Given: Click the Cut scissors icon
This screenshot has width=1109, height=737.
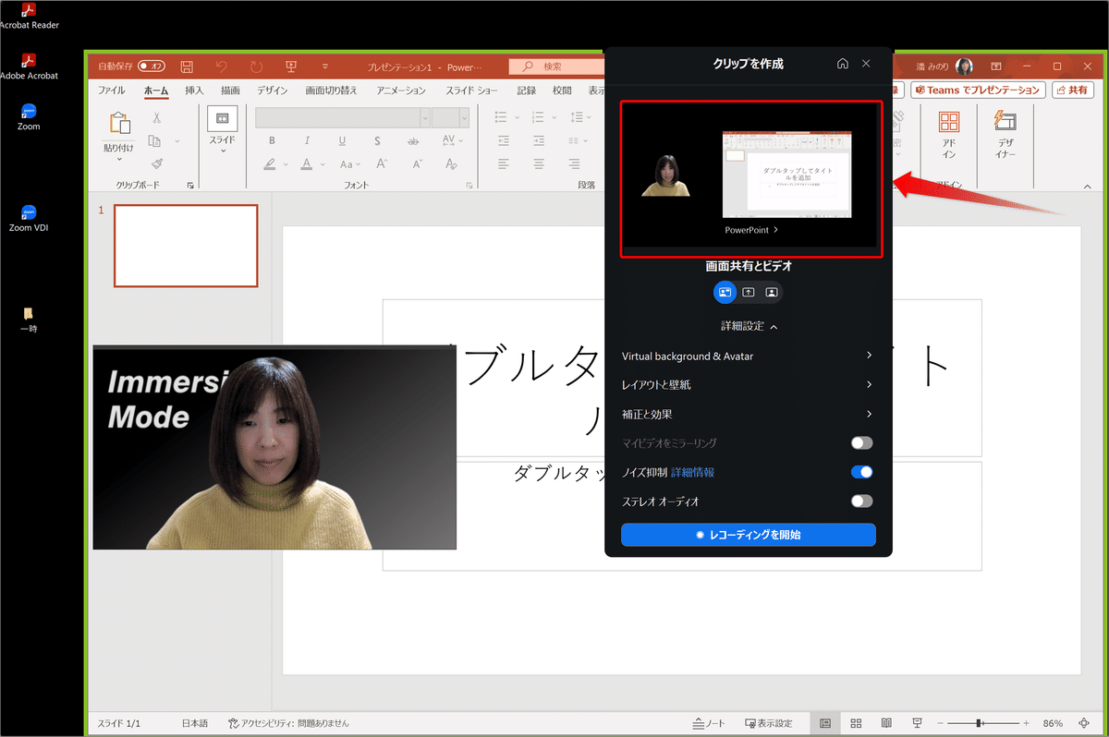Looking at the screenshot, I should pyautogui.click(x=156, y=117).
